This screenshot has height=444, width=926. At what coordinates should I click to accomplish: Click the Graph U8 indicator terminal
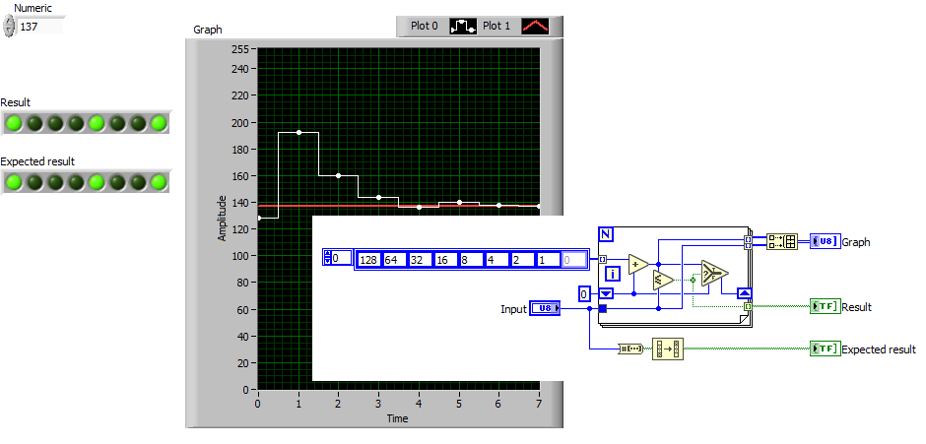[825, 241]
